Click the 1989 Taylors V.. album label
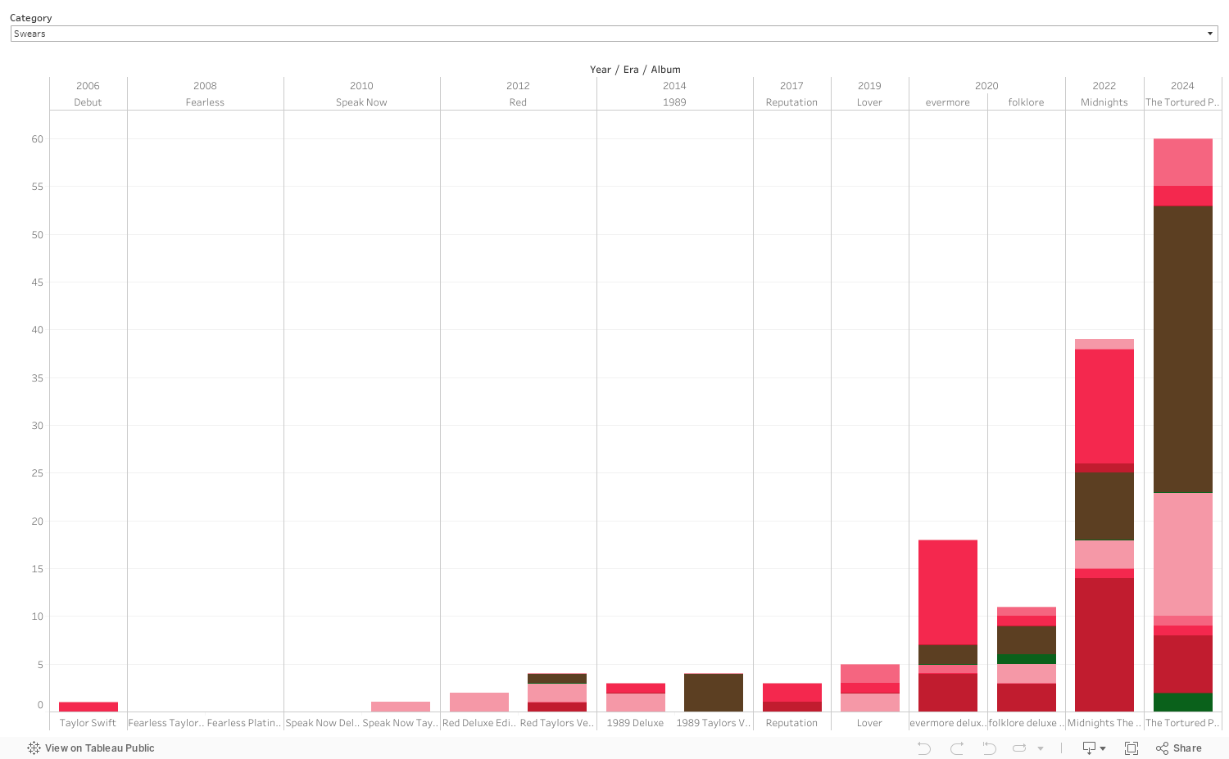 (714, 723)
